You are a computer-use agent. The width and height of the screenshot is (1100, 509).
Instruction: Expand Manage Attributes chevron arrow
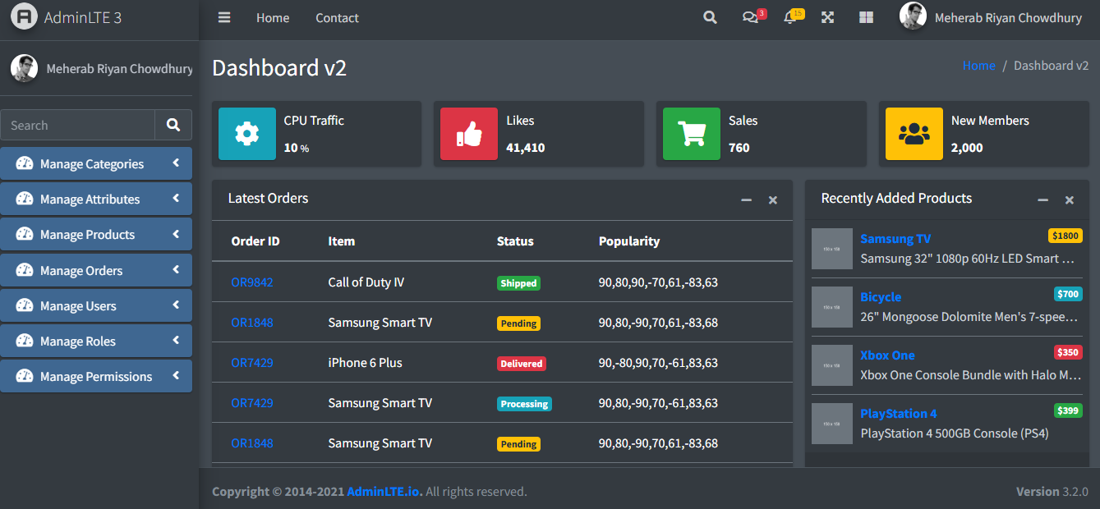[176, 199]
